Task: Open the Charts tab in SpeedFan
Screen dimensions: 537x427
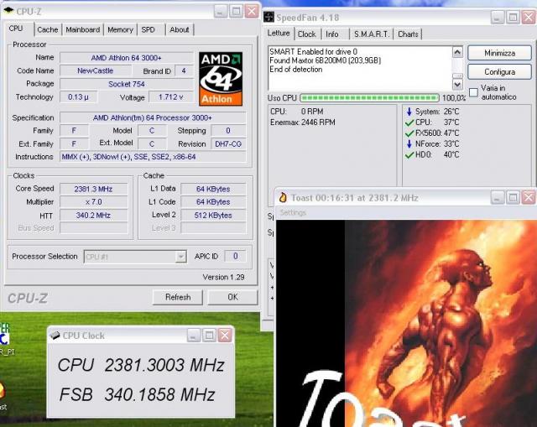Action: coord(408,34)
